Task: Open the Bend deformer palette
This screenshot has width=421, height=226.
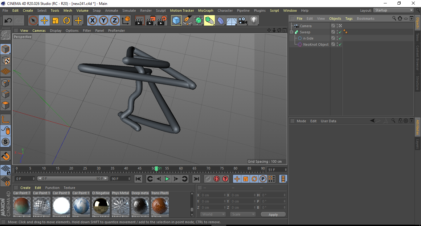Action: (221, 21)
